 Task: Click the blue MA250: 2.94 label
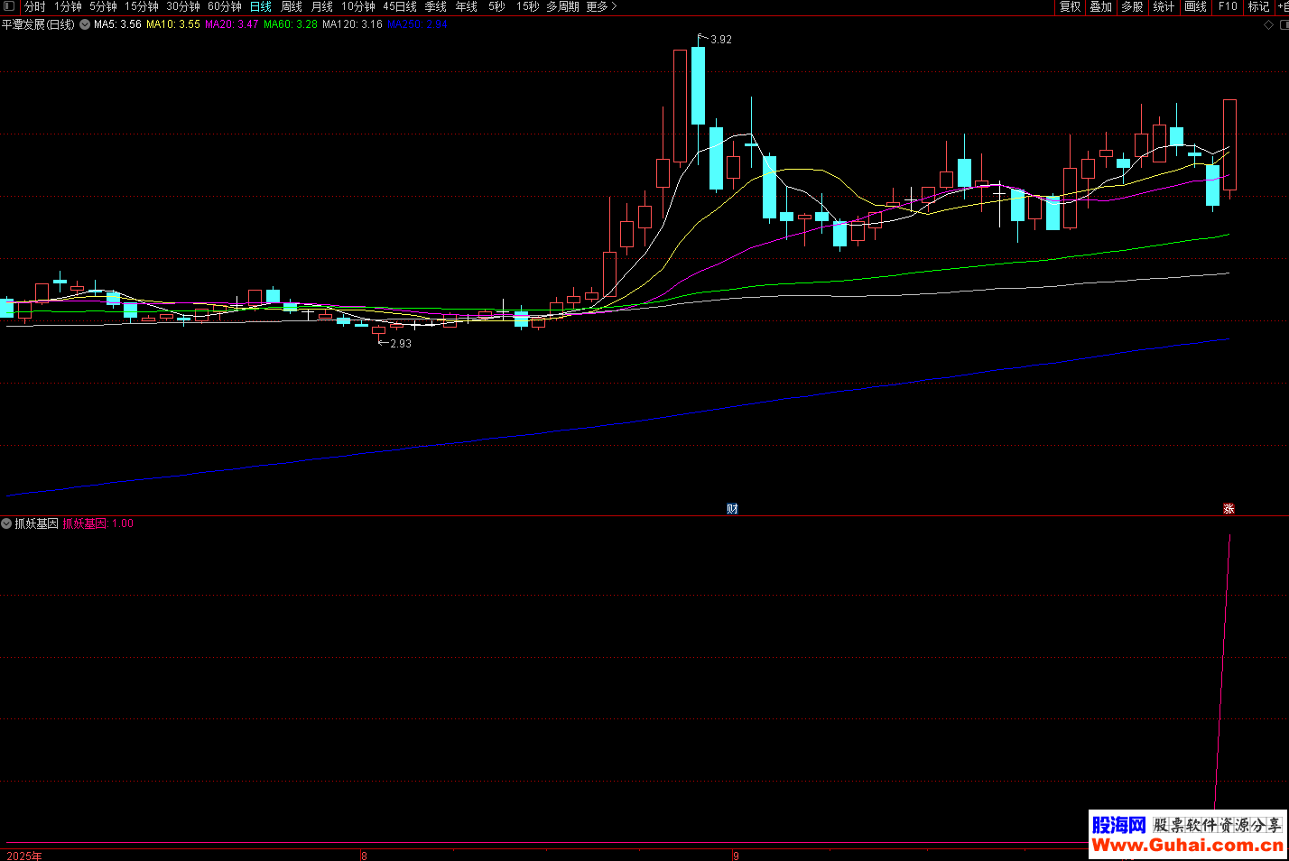pyautogui.click(x=417, y=24)
